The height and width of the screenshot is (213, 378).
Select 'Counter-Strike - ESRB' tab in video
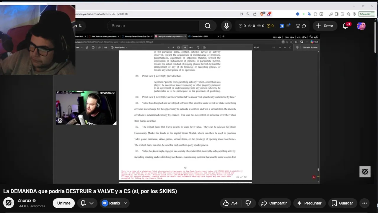[203, 36]
